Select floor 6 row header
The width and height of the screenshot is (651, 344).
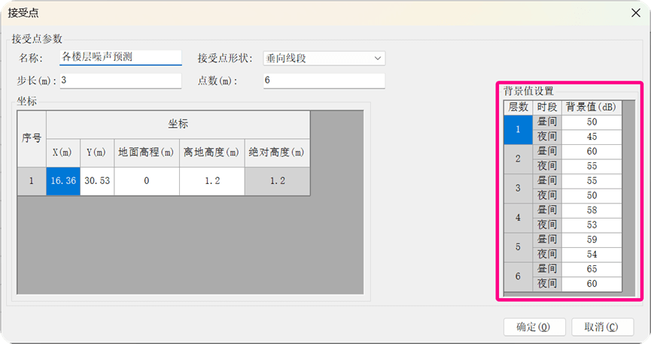pyautogui.click(x=518, y=276)
